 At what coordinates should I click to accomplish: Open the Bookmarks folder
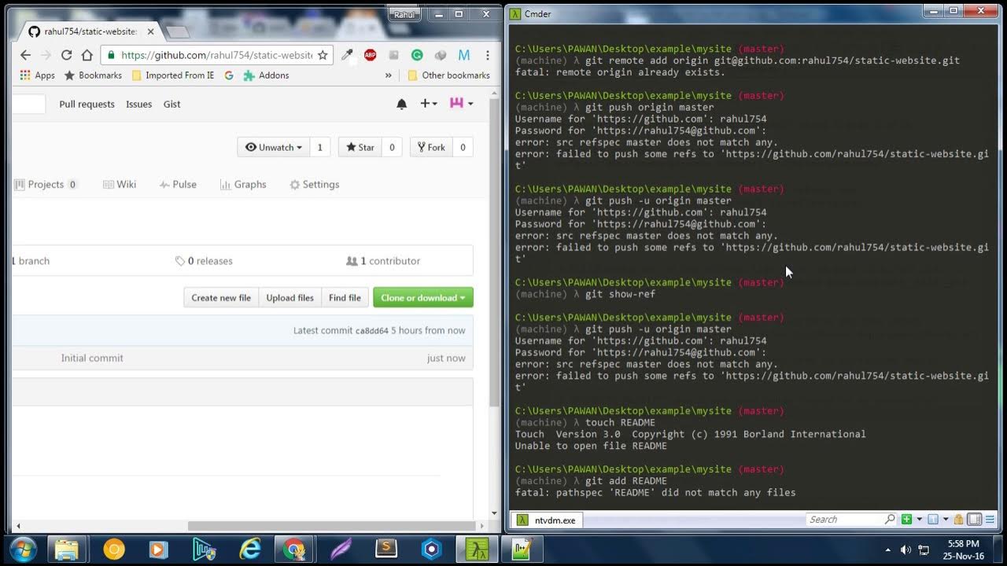click(x=93, y=75)
